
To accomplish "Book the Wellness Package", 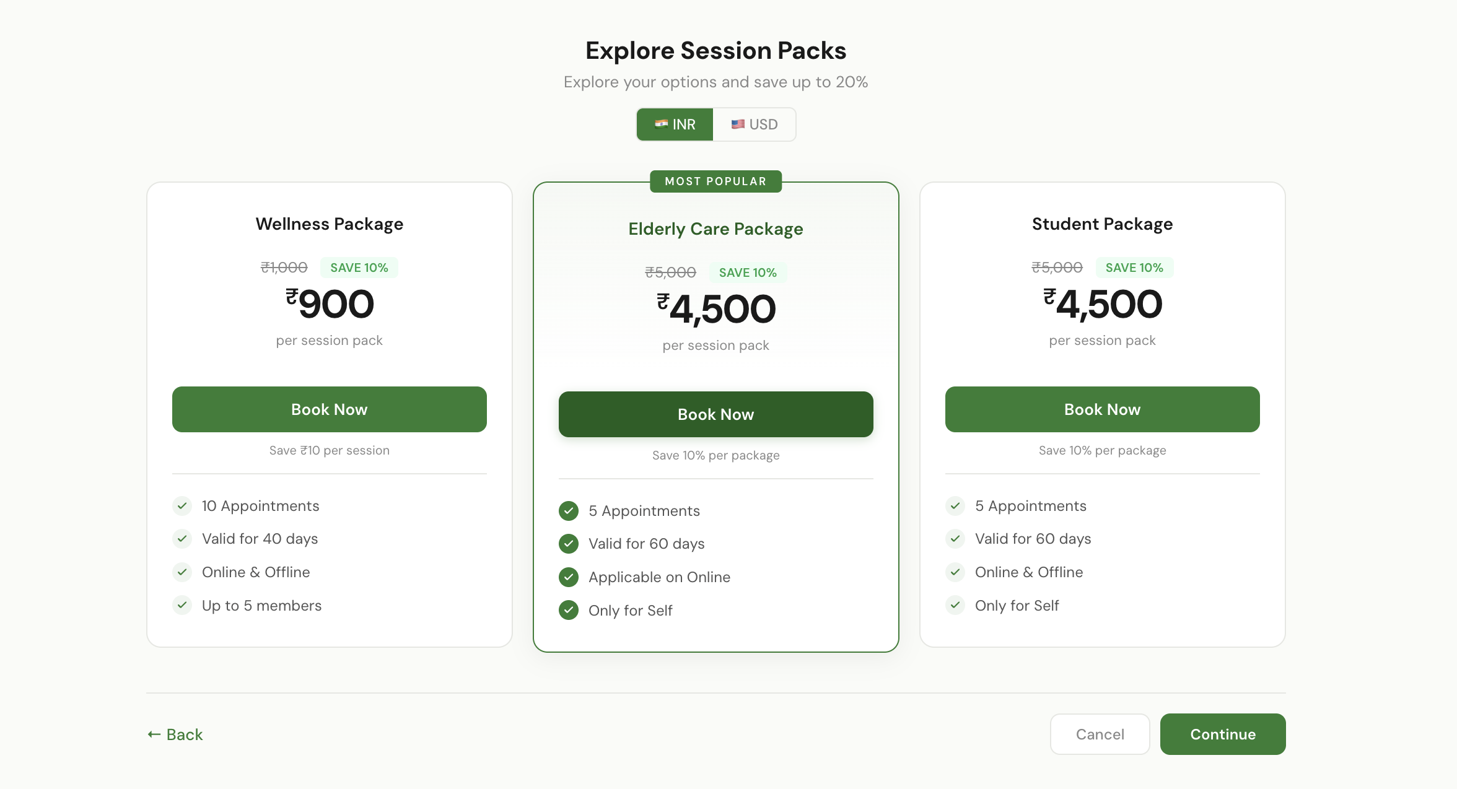I will click(x=330, y=409).
